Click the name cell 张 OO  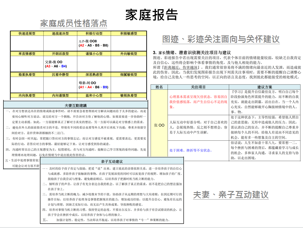click(159, 125)
